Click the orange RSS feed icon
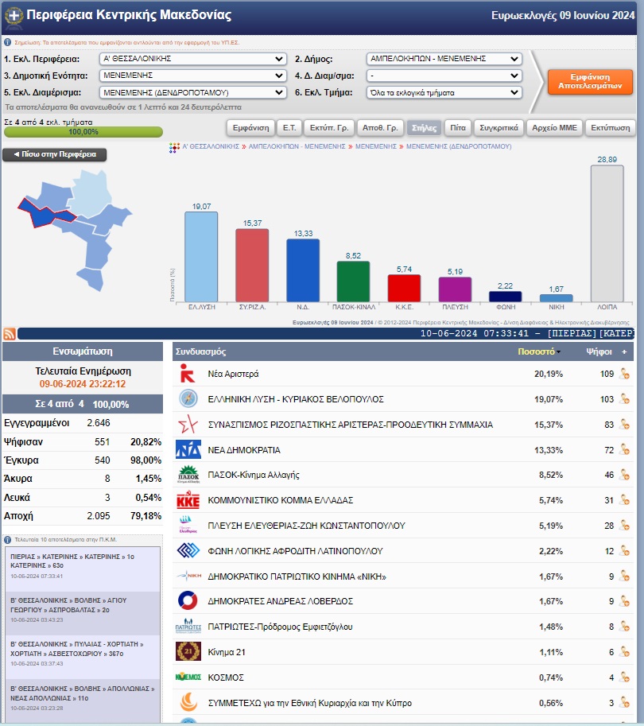This screenshot has height=726, width=644. tap(10, 334)
